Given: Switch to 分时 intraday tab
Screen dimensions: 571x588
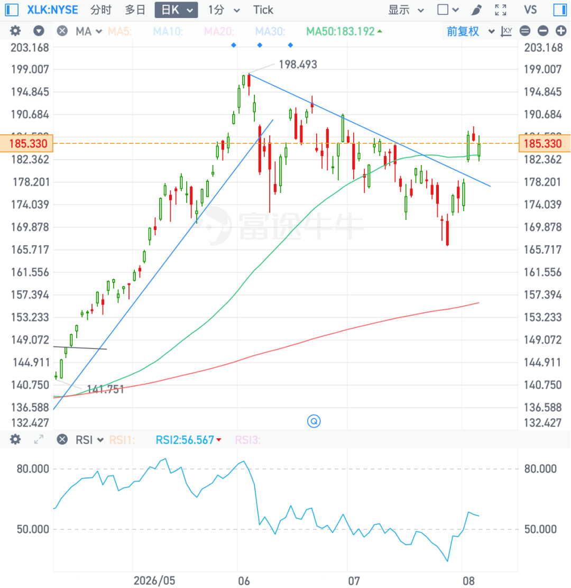Looking at the screenshot, I should [x=101, y=10].
